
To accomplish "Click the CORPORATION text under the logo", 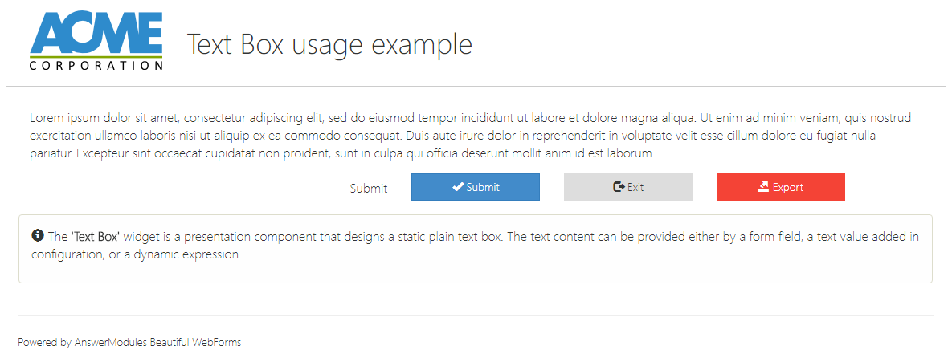I will pyautogui.click(x=96, y=66).
